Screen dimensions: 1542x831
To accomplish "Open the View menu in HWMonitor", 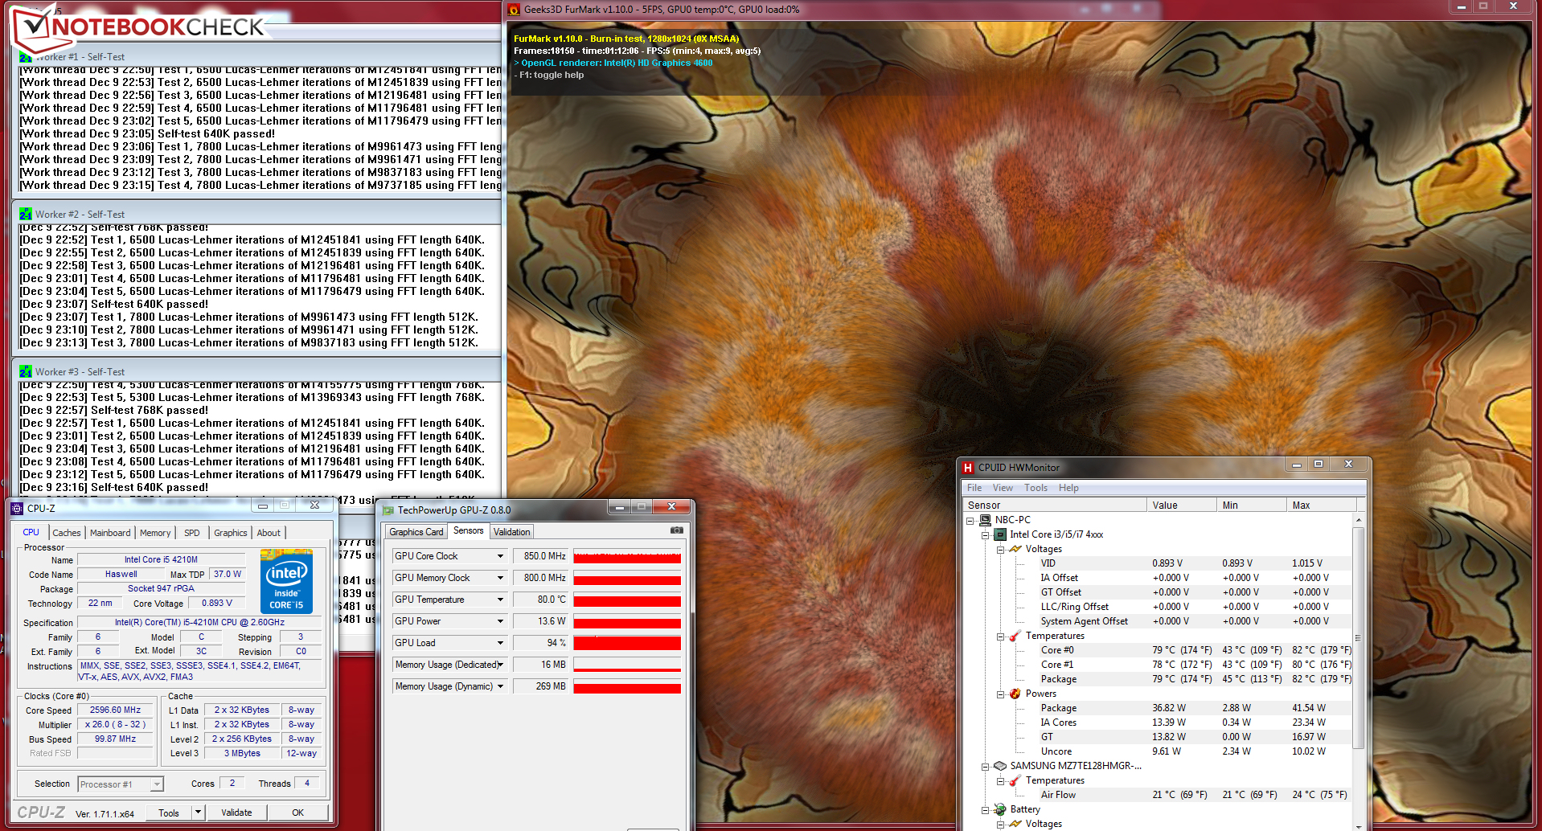I will pyautogui.click(x=1003, y=488).
